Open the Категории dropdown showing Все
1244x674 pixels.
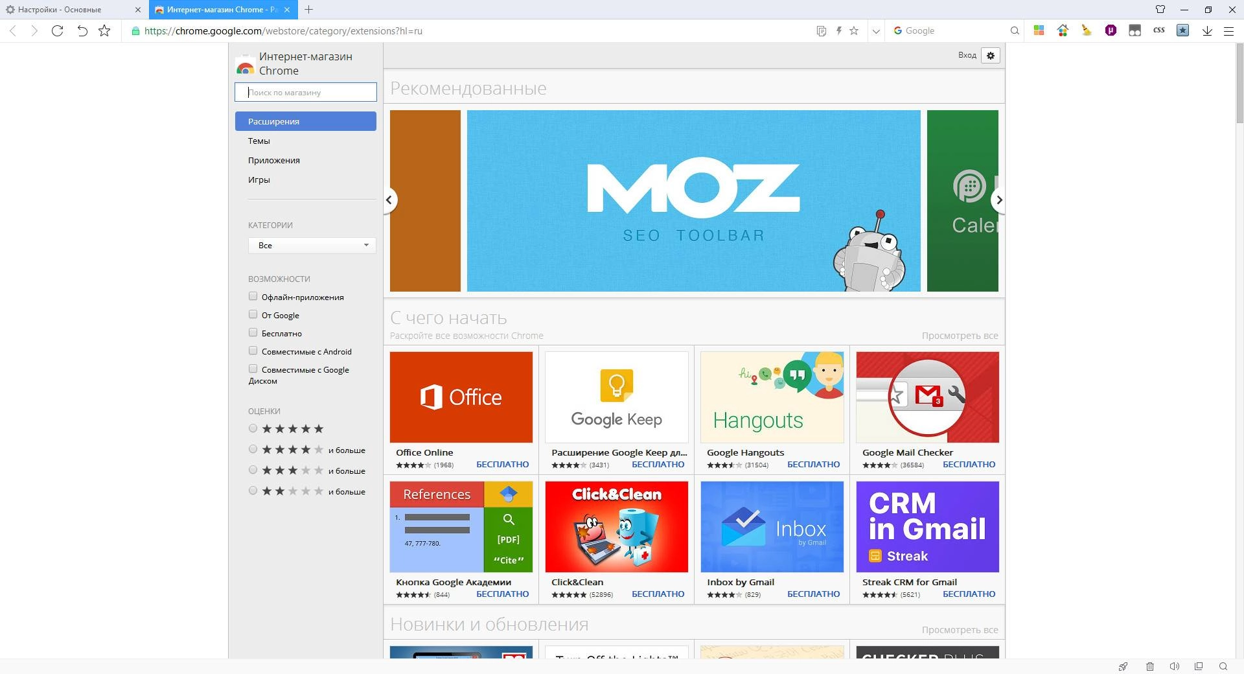[x=312, y=245]
